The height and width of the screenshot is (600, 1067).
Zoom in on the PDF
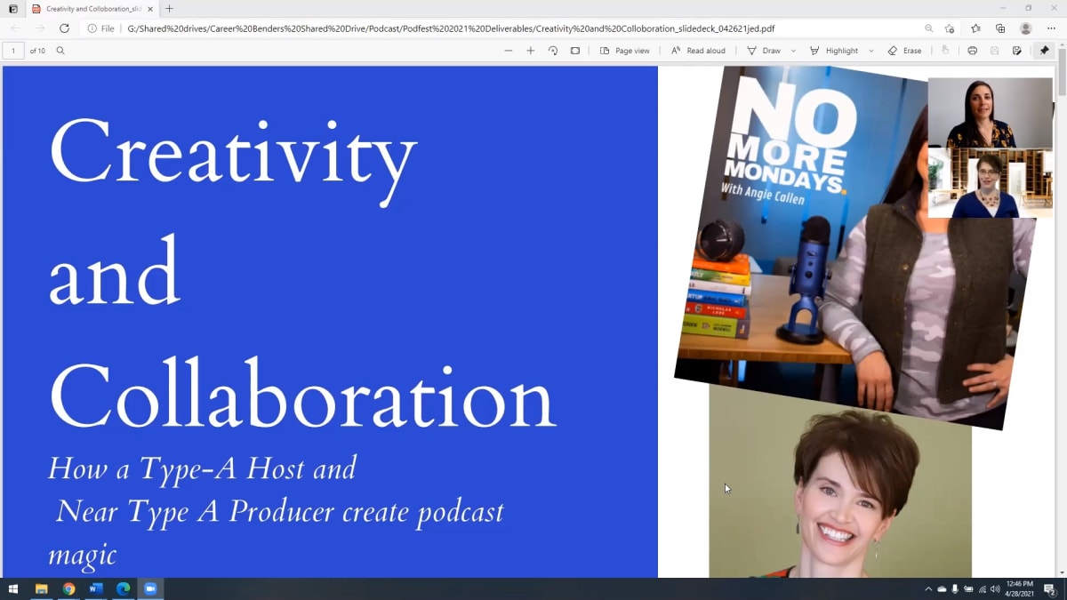click(x=530, y=51)
